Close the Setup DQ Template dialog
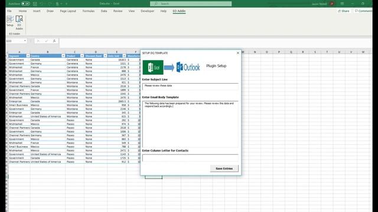The width and height of the screenshot is (378, 212). pyautogui.click(x=237, y=53)
